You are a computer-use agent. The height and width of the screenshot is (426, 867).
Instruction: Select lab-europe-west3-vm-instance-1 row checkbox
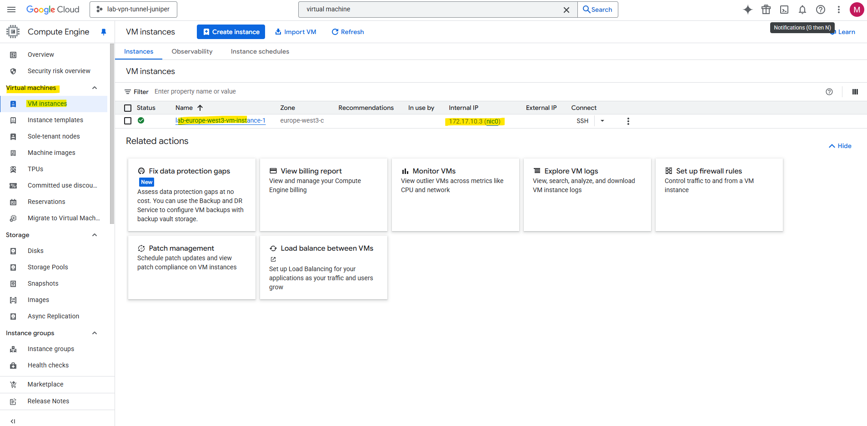tap(128, 121)
